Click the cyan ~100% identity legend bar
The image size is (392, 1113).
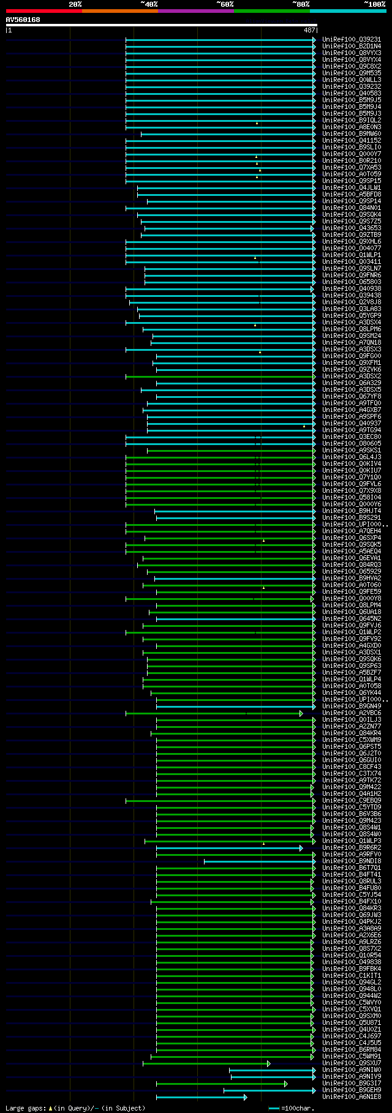348,11
